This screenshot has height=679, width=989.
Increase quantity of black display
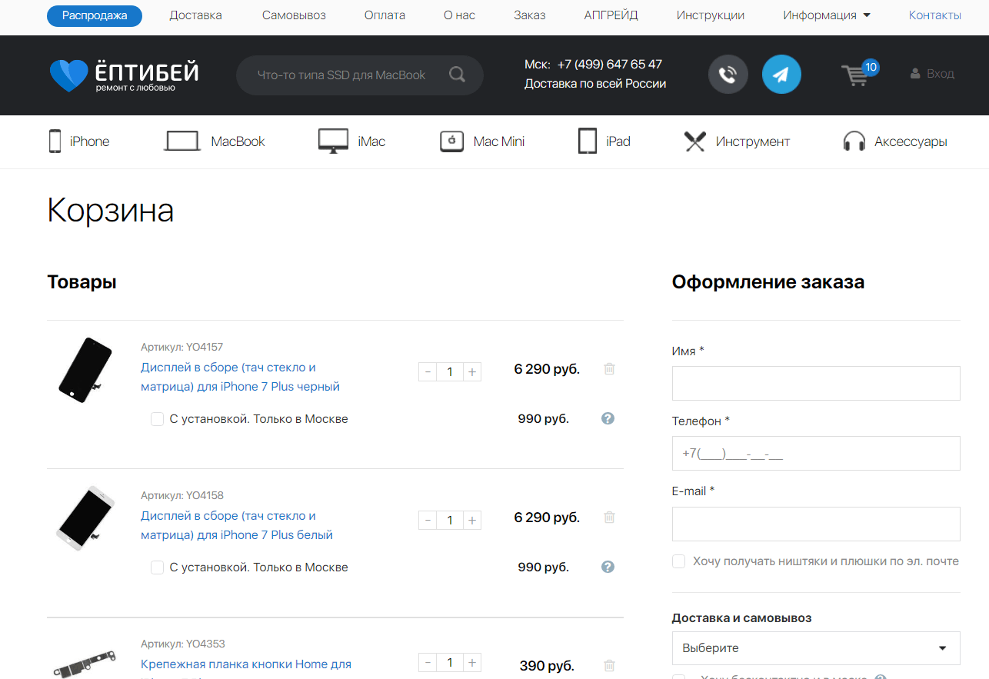tap(472, 372)
